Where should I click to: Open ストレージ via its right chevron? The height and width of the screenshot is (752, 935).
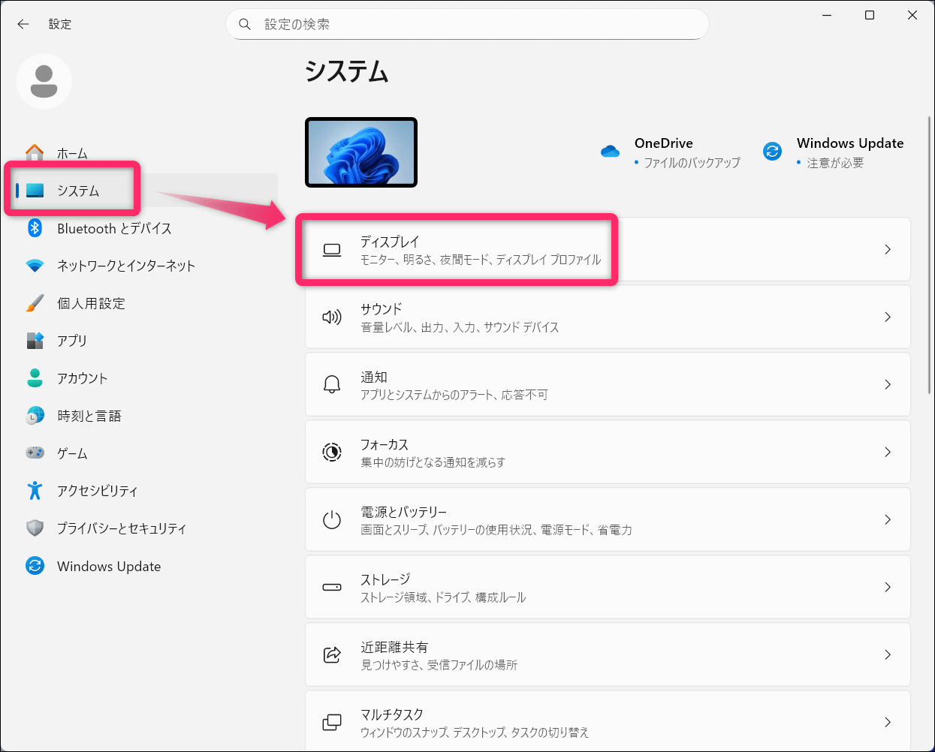point(887,588)
